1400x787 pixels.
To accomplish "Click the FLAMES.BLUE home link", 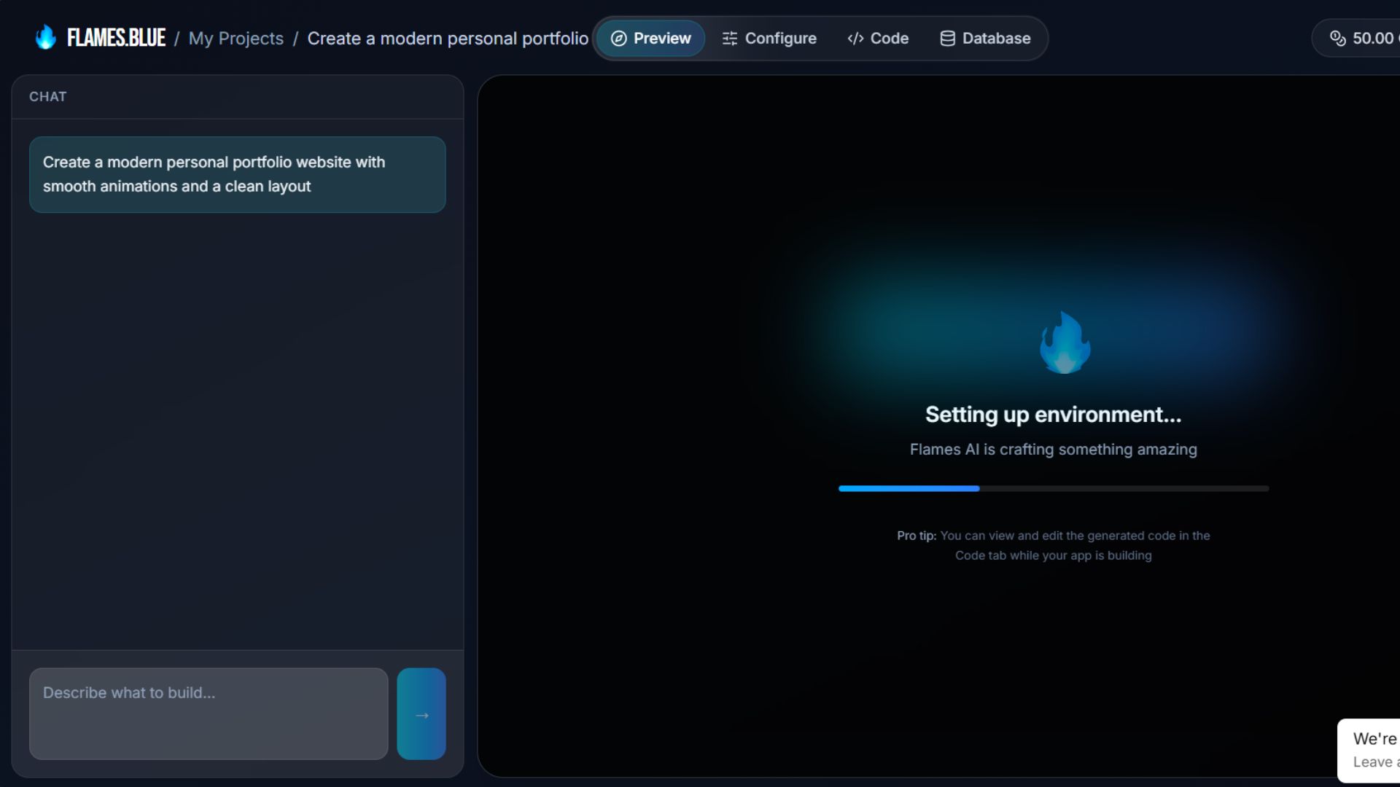I will 116,38.
